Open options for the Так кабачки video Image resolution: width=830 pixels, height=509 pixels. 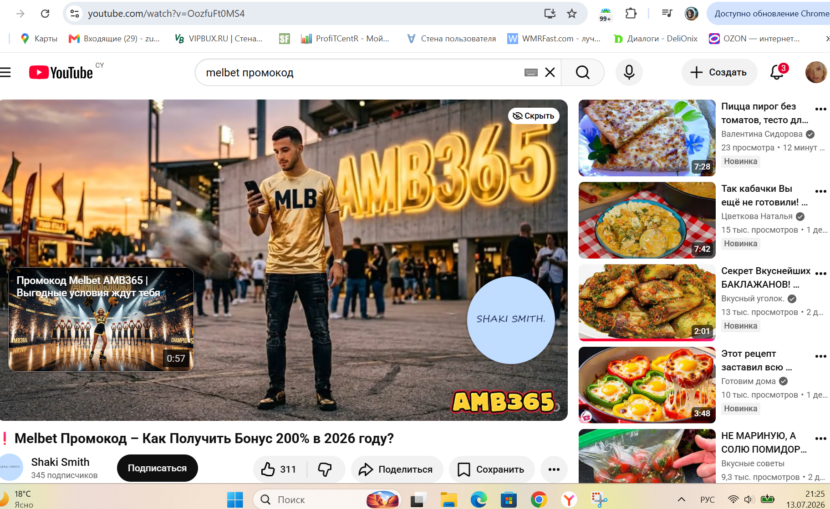tap(821, 191)
